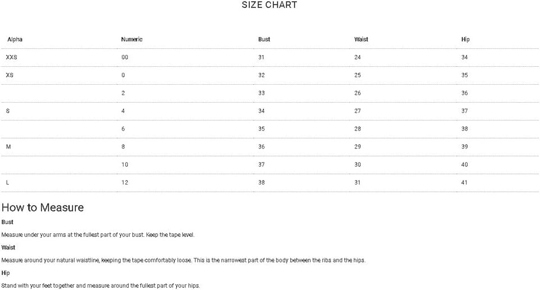Select the Alpha column header
The image size is (540, 290).
coord(15,40)
